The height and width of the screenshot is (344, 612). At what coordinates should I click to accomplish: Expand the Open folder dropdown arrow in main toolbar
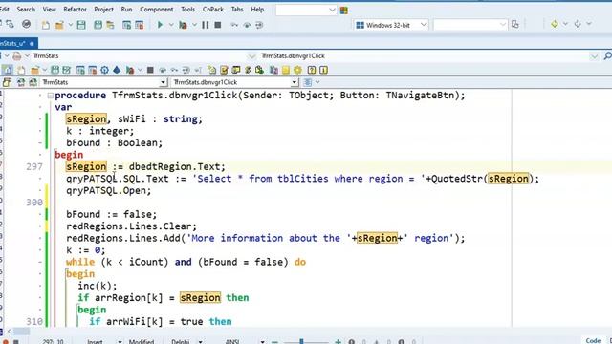coord(70,25)
